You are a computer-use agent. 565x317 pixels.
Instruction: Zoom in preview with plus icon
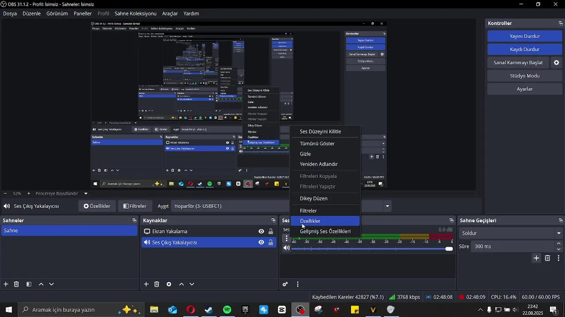point(29,193)
